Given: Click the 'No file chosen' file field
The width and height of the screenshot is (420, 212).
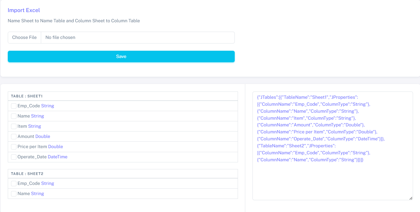Looking at the screenshot, I should (x=138, y=38).
